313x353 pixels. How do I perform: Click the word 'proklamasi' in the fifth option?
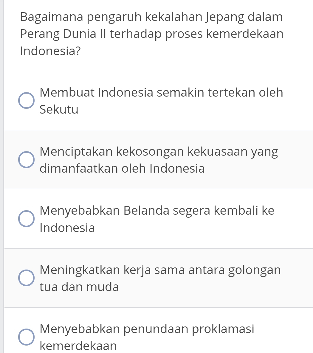point(223,329)
